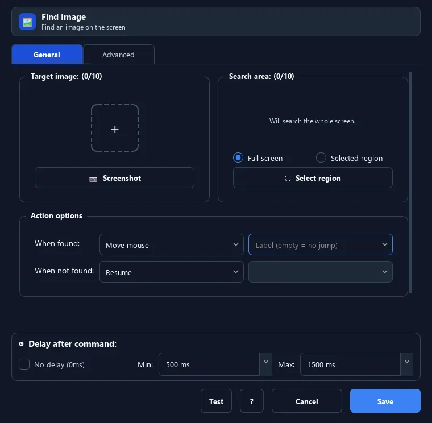Click the dashed target image drop box
Image resolution: width=432 pixels, height=423 pixels.
pos(115,128)
